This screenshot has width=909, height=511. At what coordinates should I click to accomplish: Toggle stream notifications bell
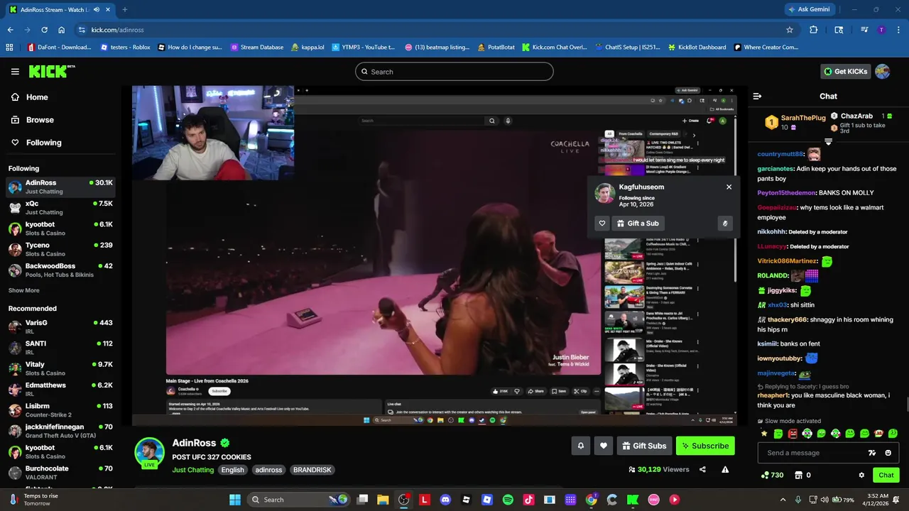[580, 446]
